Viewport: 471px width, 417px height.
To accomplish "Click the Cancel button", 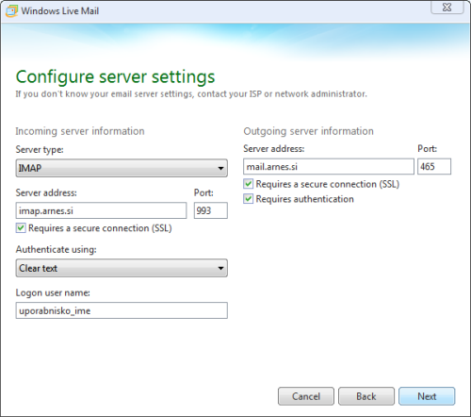I will 306,396.
